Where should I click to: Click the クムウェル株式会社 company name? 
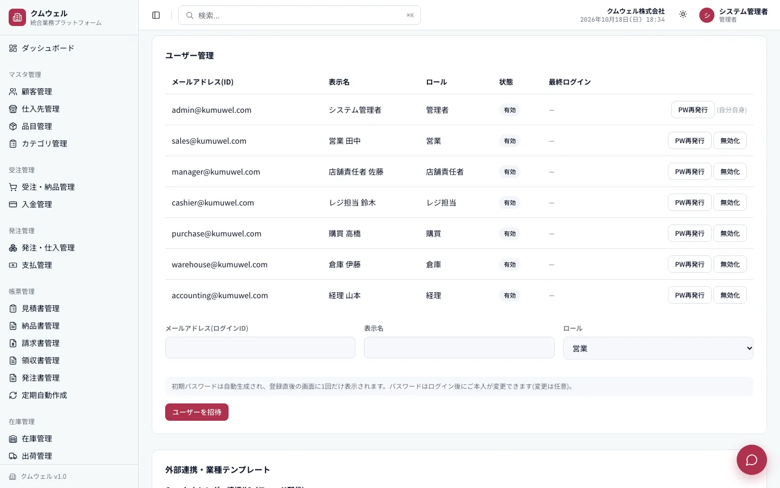click(635, 11)
